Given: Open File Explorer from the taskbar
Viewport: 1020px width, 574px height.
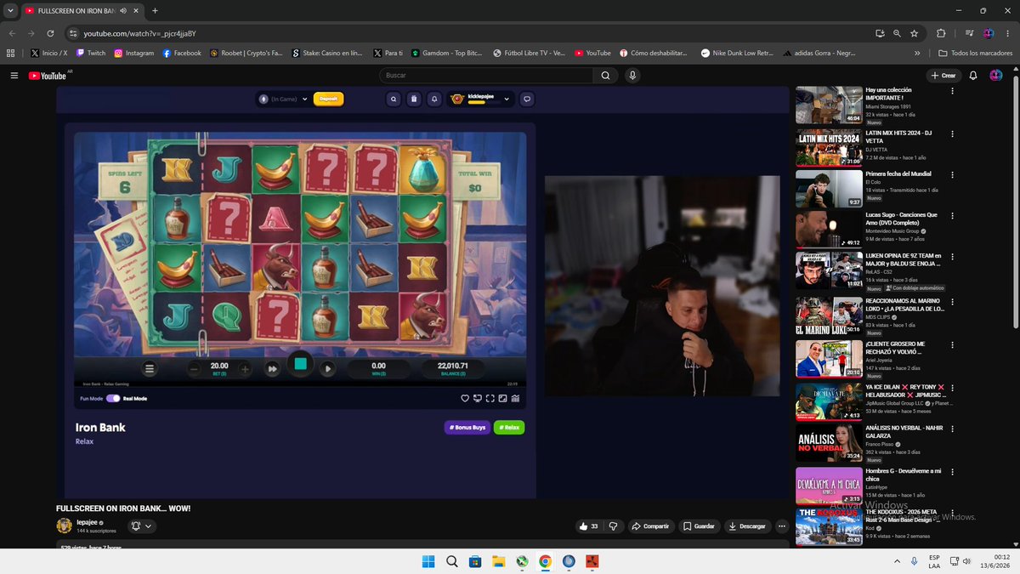Looking at the screenshot, I should click(x=498, y=561).
